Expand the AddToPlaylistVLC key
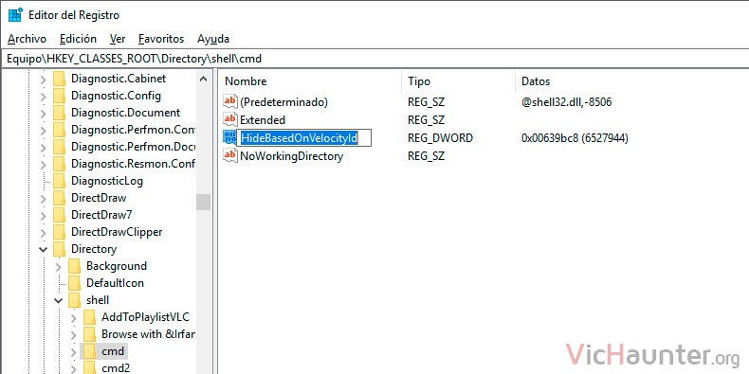 pos(74,317)
